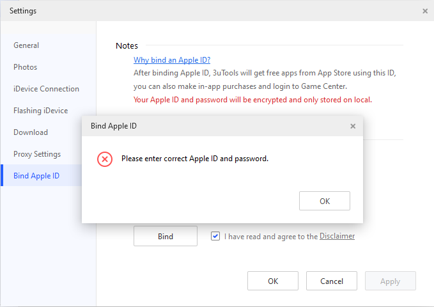This screenshot has height=307, width=434.
Task: Open iDevice Connection settings
Action: (46, 89)
